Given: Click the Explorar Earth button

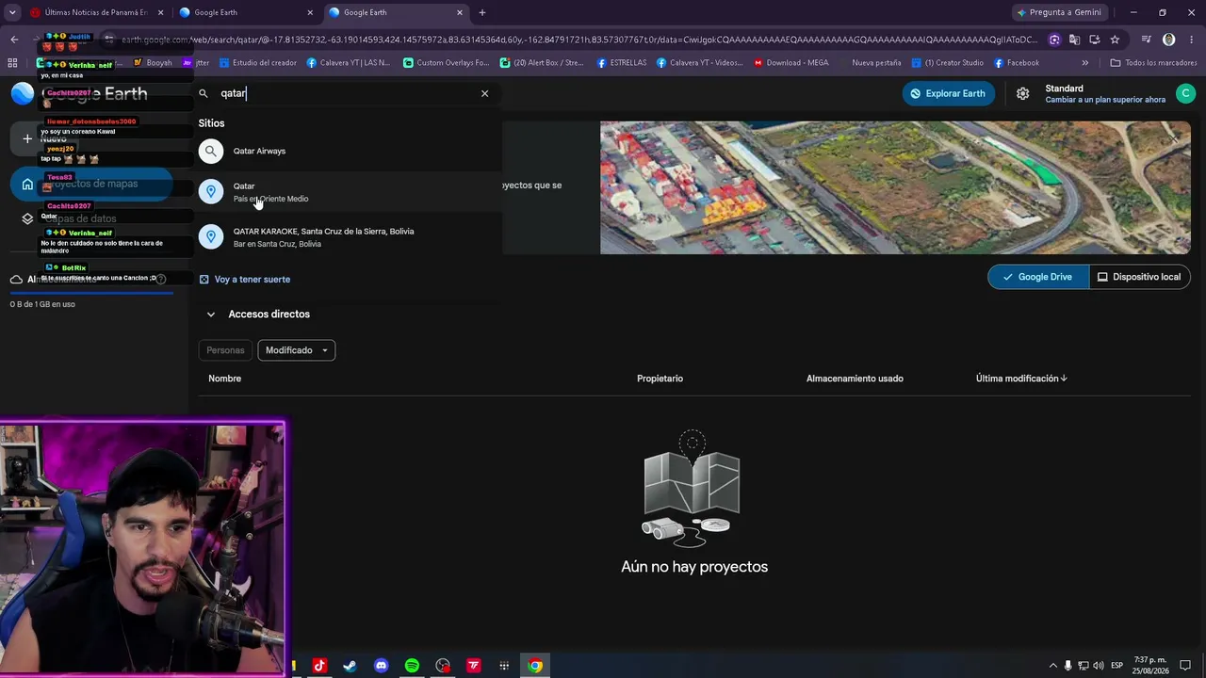Looking at the screenshot, I should pos(948,93).
